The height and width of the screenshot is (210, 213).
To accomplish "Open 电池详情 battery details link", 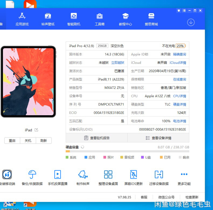I will [179, 121].
